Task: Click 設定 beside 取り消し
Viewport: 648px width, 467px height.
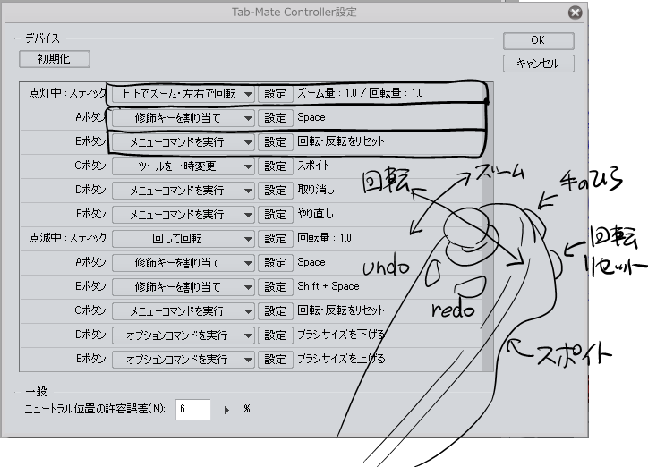Action: tap(276, 191)
